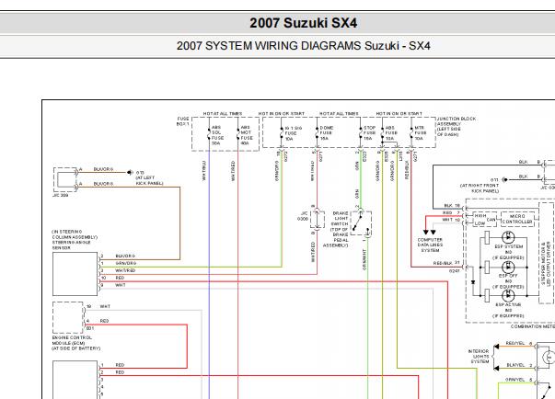Screen dimensions: 555x399
Task: Click the 'COMPUTER DATA LINES SYSTEM' label
Action: point(430,245)
